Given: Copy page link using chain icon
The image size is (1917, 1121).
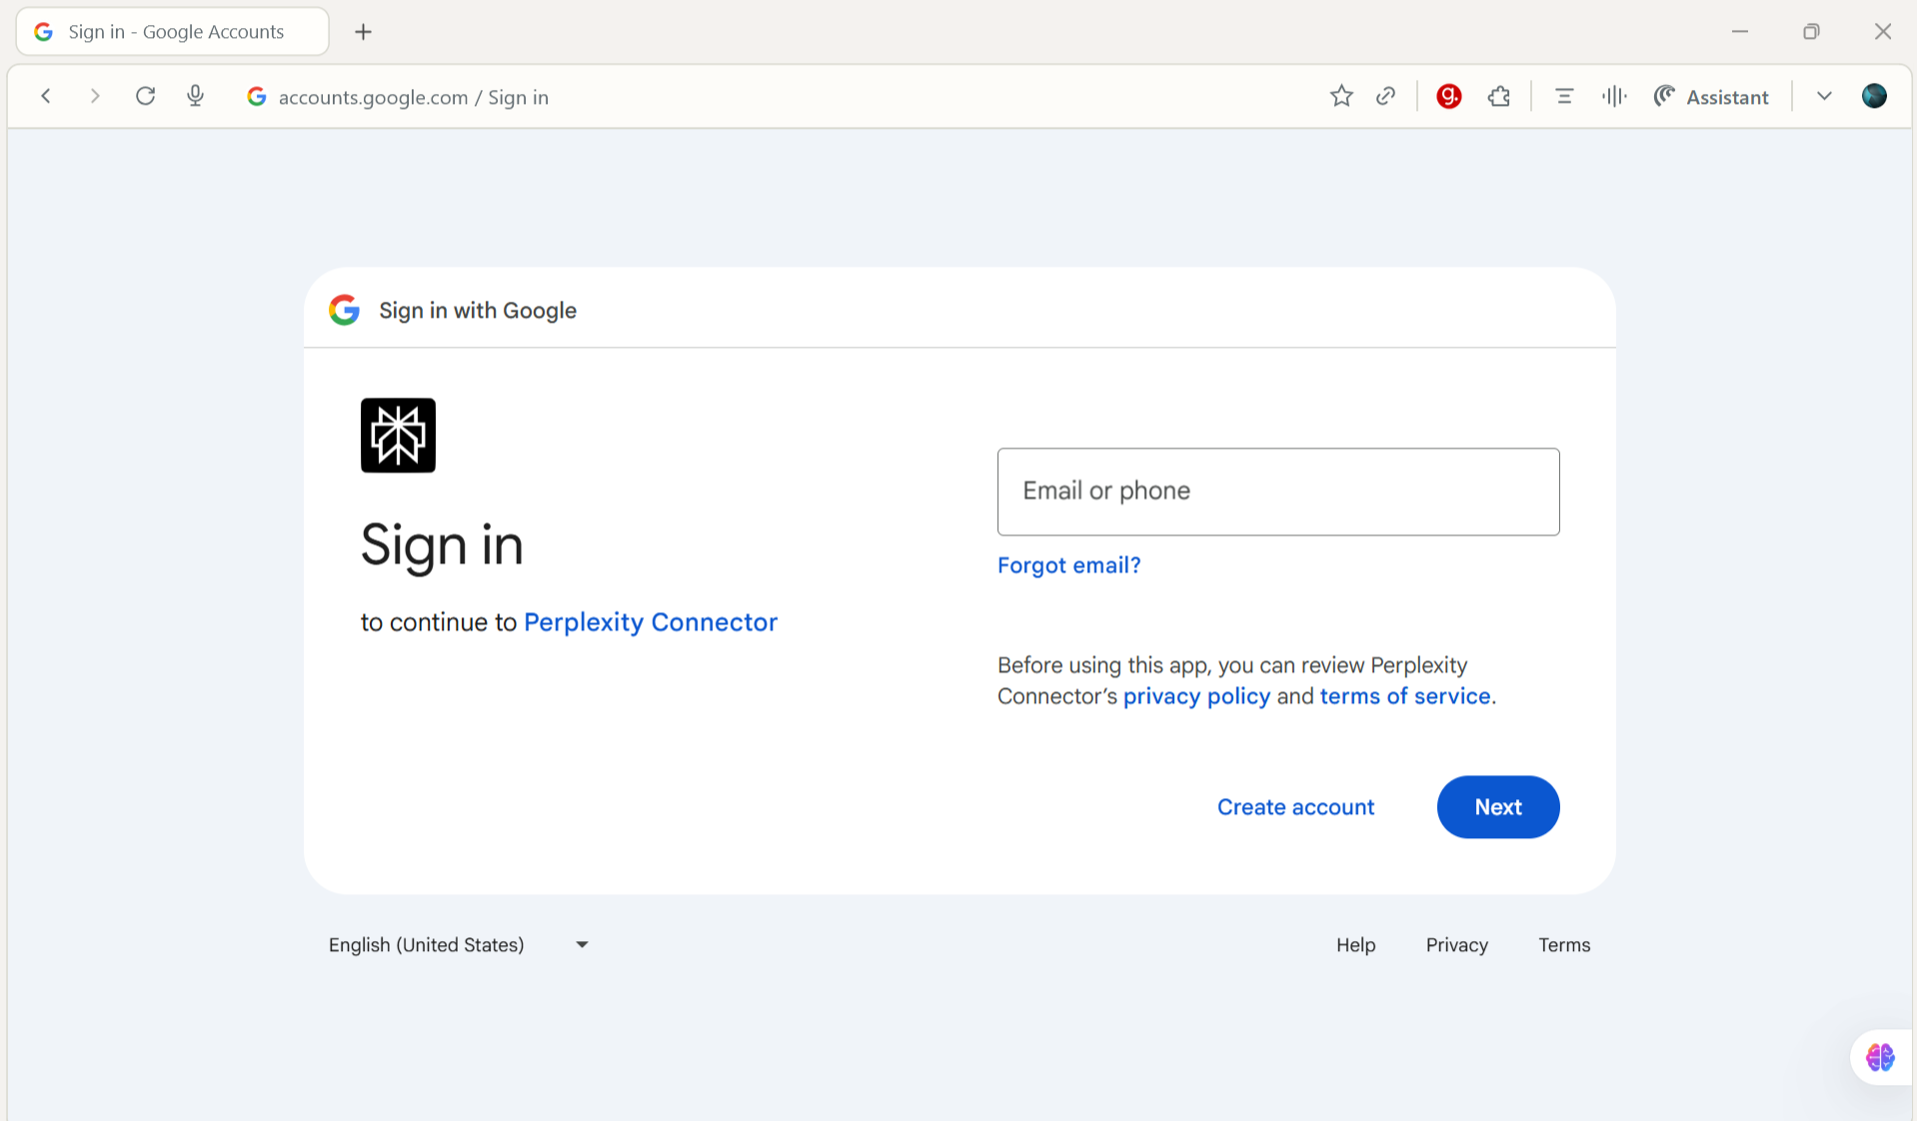Looking at the screenshot, I should [x=1385, y=96].
